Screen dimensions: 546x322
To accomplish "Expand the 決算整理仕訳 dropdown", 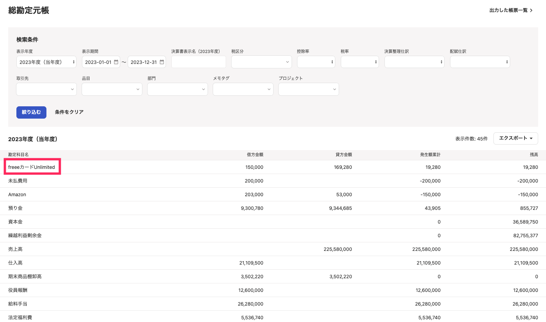I will tap(414, 62).
